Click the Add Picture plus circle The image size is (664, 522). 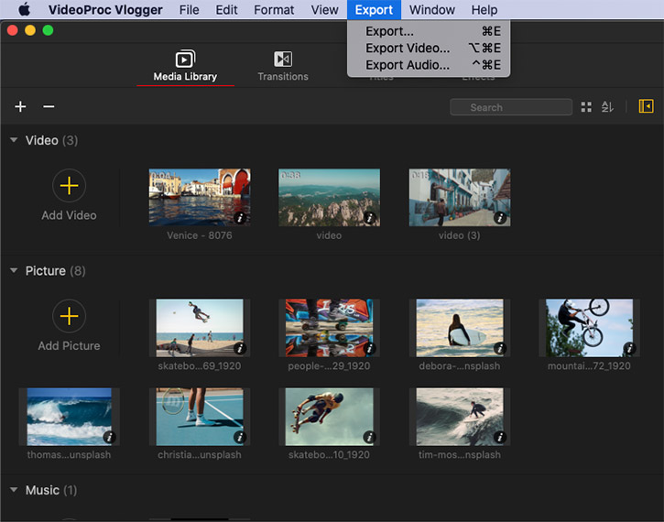69,317
